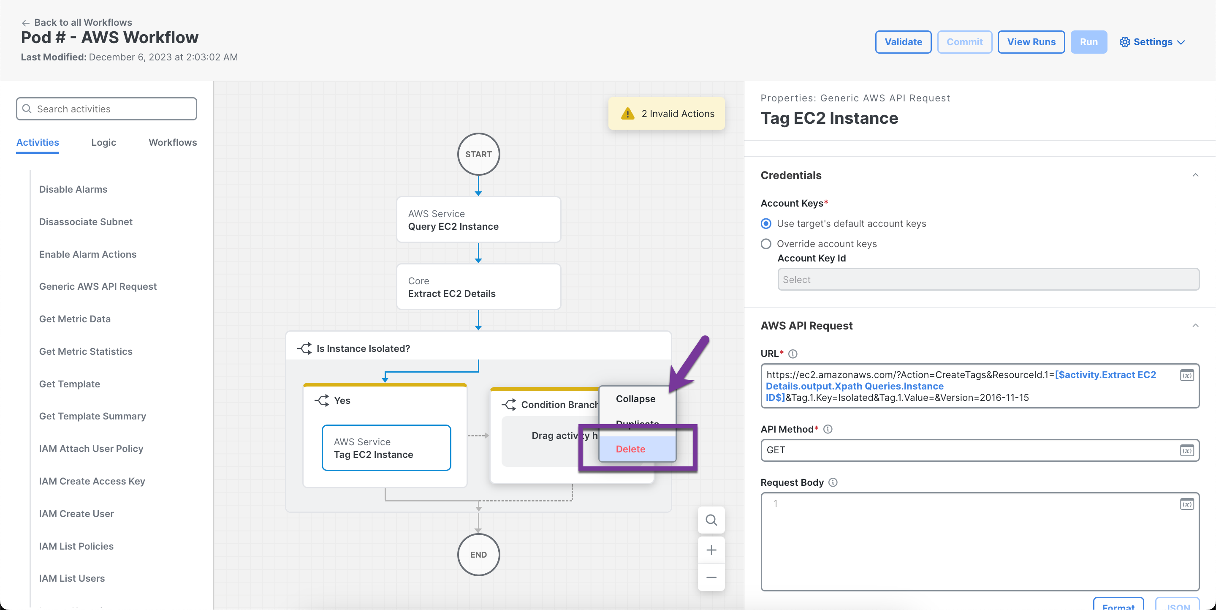Image resolution: width=1216 pixels, height=610 pixels.
Task: Click the START node
Action: (x=478, y=154)
